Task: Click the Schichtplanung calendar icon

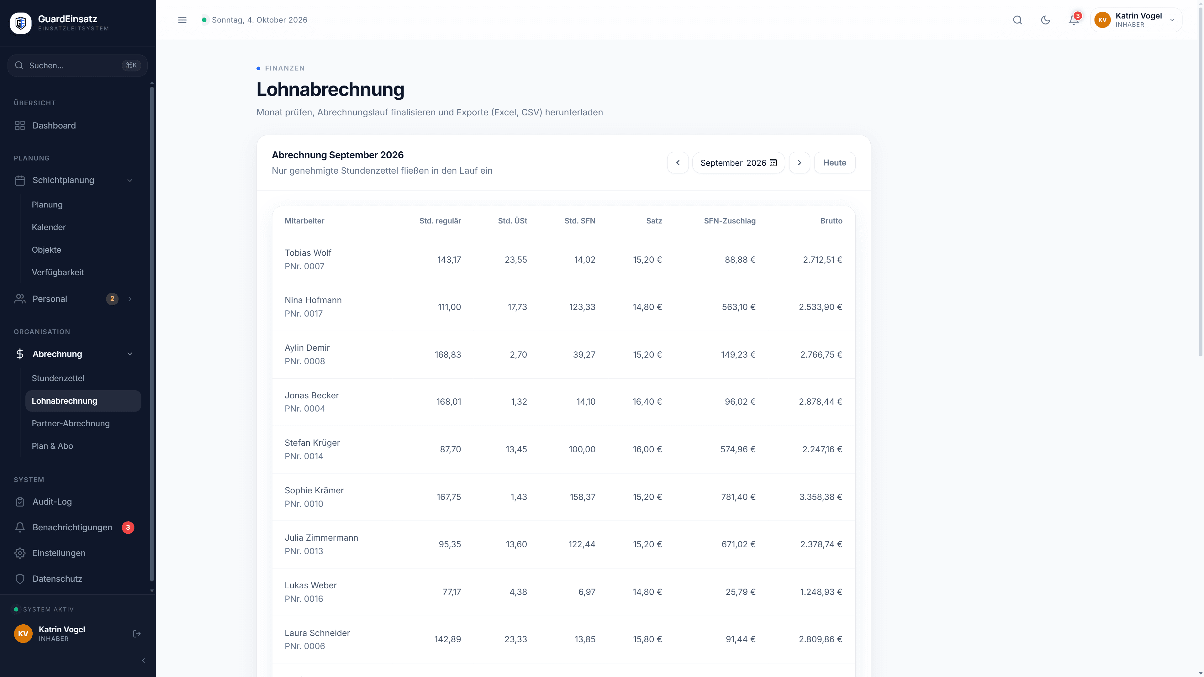Action: click(x=20, y=180)
